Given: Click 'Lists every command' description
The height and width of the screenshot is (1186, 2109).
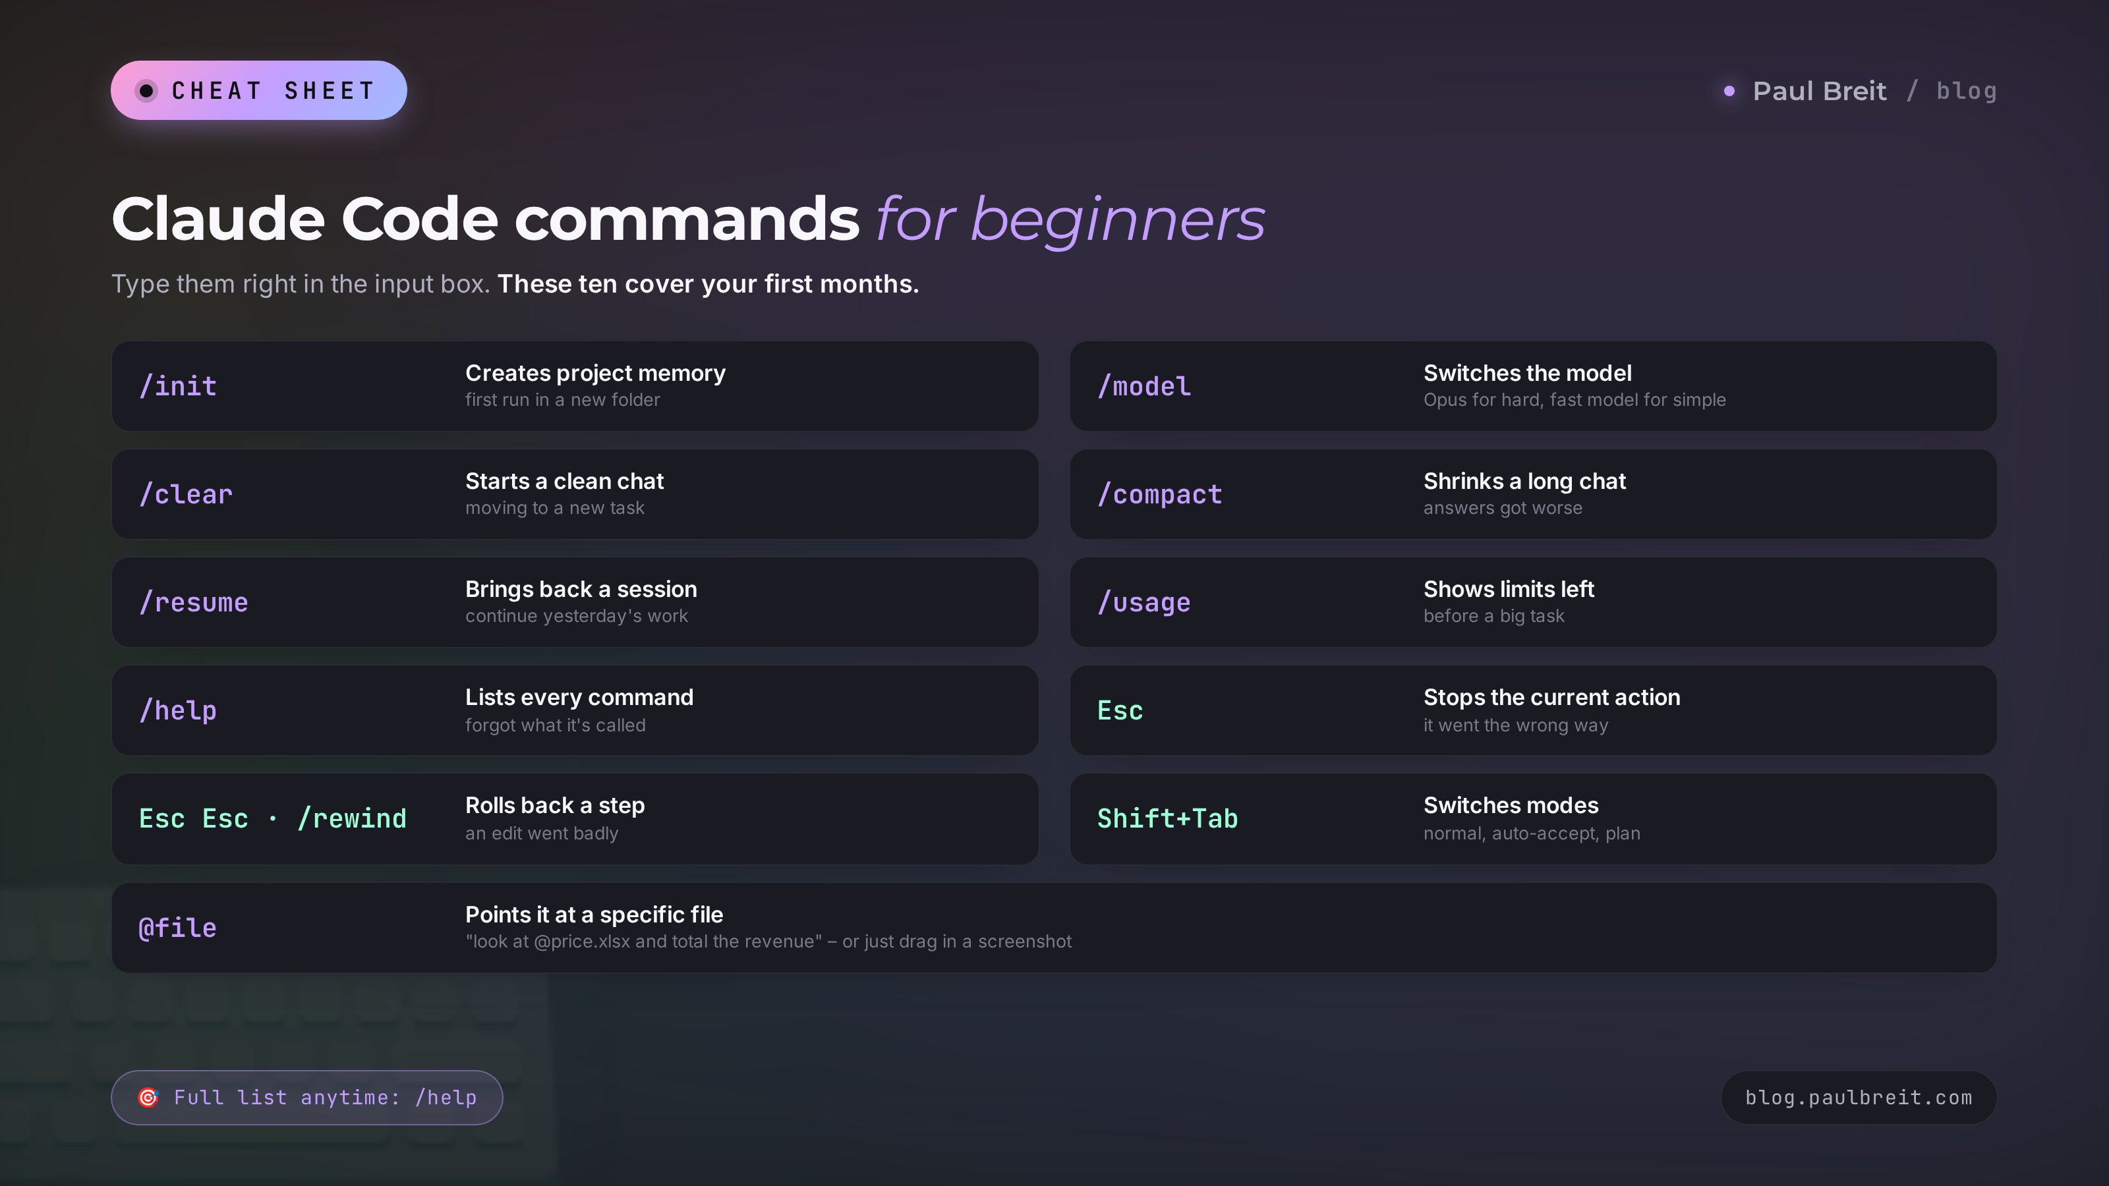Looking at the screenshot, I should tap(579, 697).
